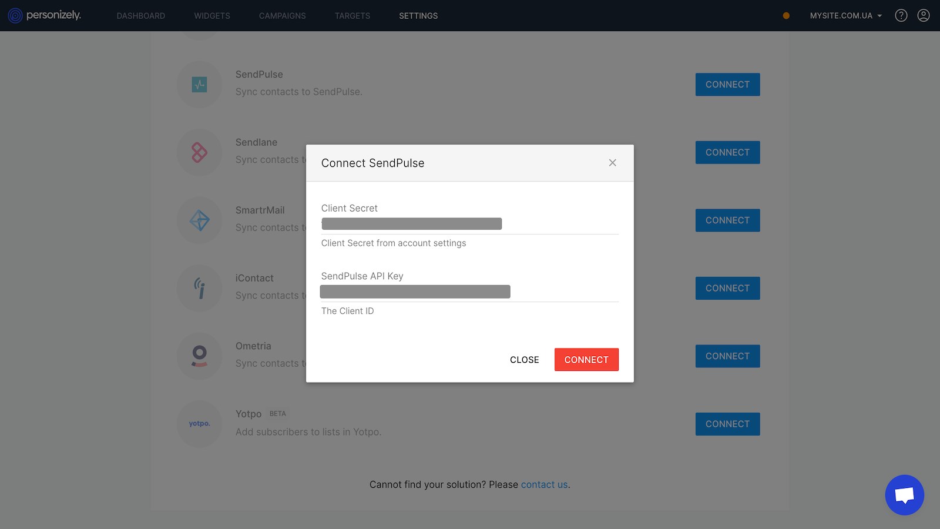
Task: Focus the SendPulse API Key field
Action: pyautogui.click(x=469, y=292)
